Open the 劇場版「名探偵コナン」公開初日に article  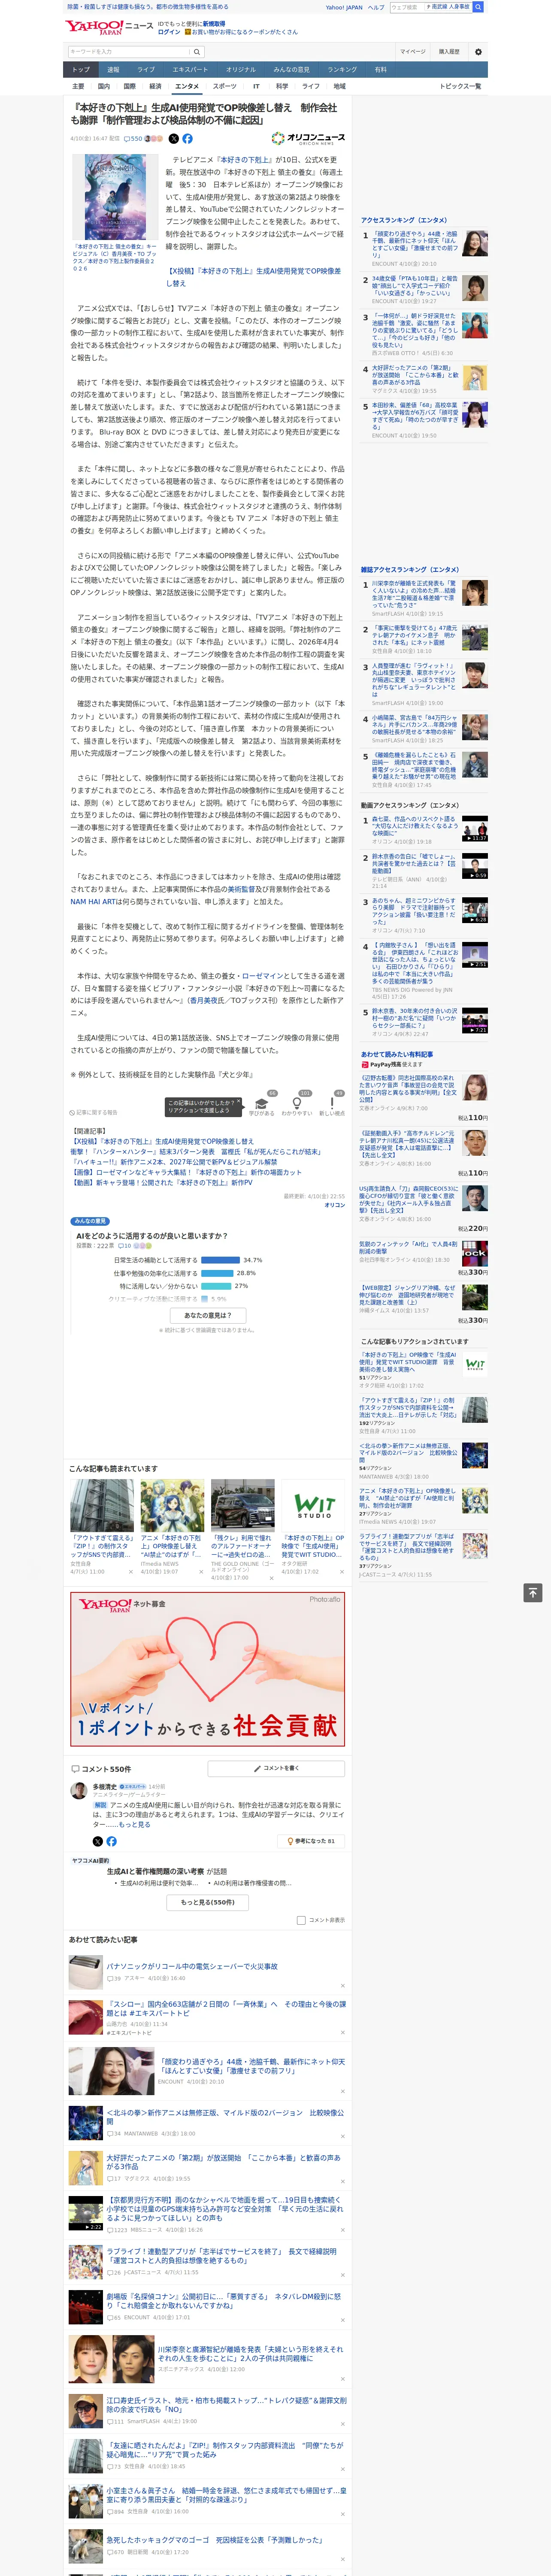point(224,2301)
